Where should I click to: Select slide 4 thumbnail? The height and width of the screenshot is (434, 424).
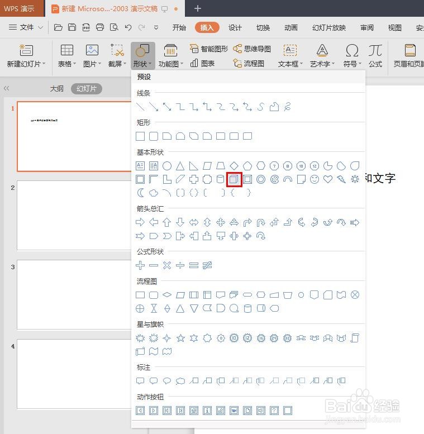point(74,374)
